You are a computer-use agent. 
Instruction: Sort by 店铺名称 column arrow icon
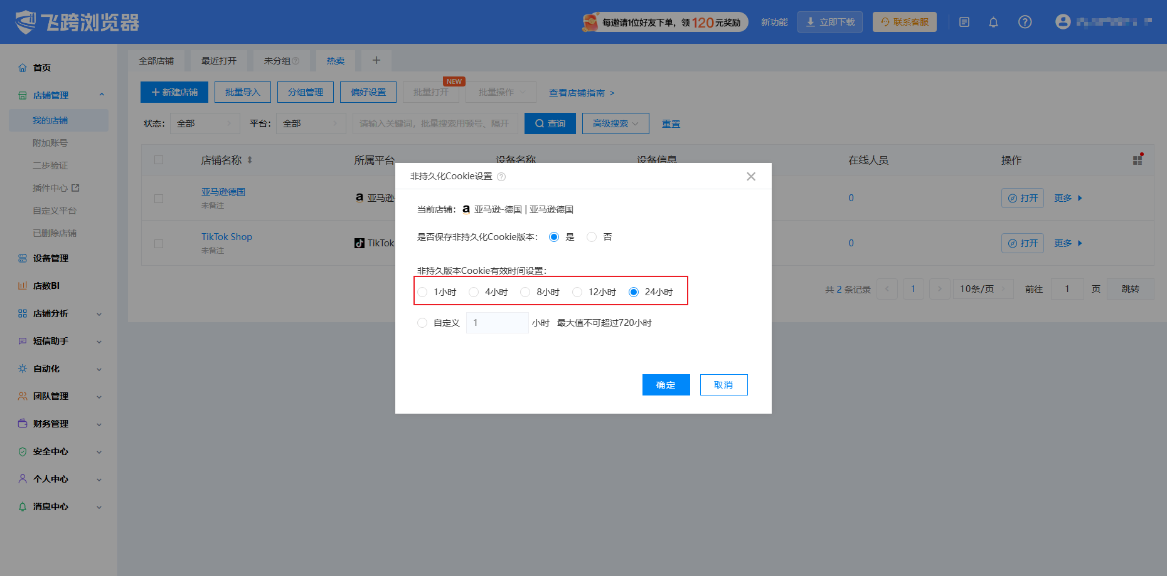(250, 160)
